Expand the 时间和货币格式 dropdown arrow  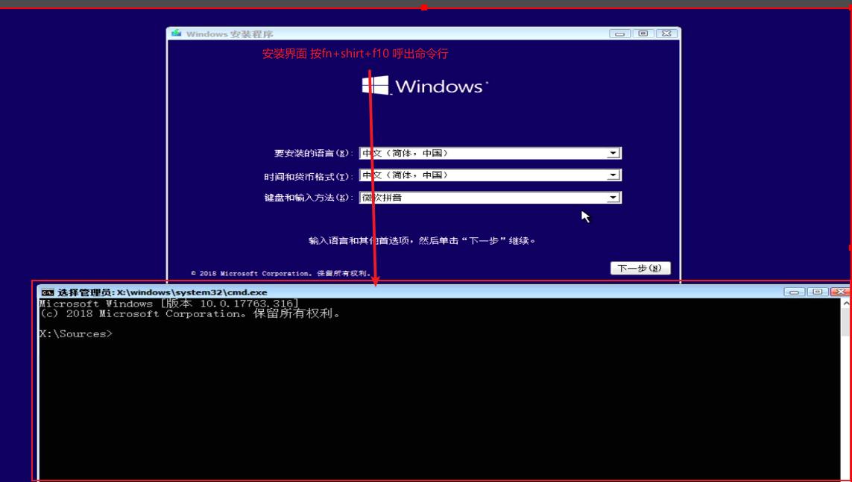tap(613, 175)
